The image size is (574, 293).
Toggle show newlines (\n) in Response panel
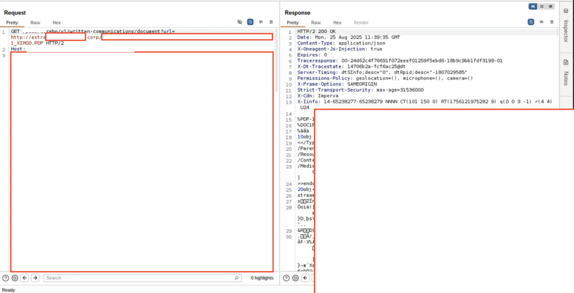point(541,22)
